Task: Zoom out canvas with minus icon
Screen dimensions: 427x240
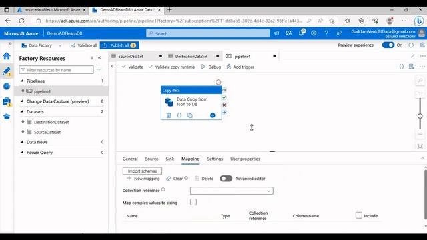Action: point(420,135)
